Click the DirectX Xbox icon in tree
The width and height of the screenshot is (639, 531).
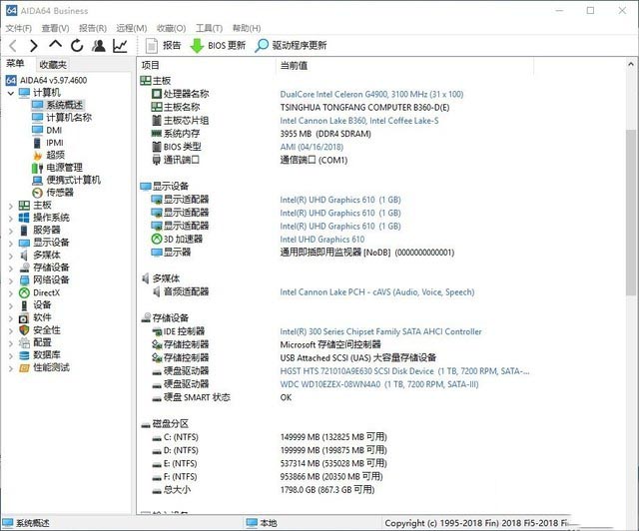[x=24, y=292]
